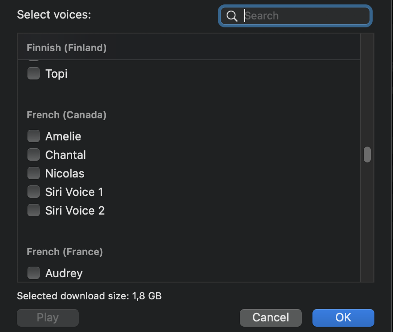This screenshot has height=332, width=393.
Task: Click the Amelie voice name label
Action: click(x=63, y=136)
